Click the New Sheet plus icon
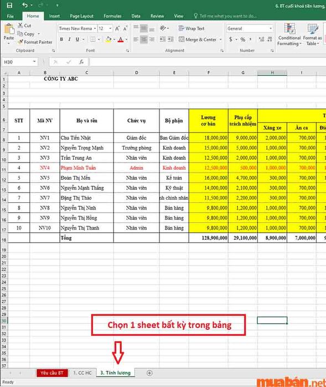Viewport: 326px width, 387px height. click(149, 373)
